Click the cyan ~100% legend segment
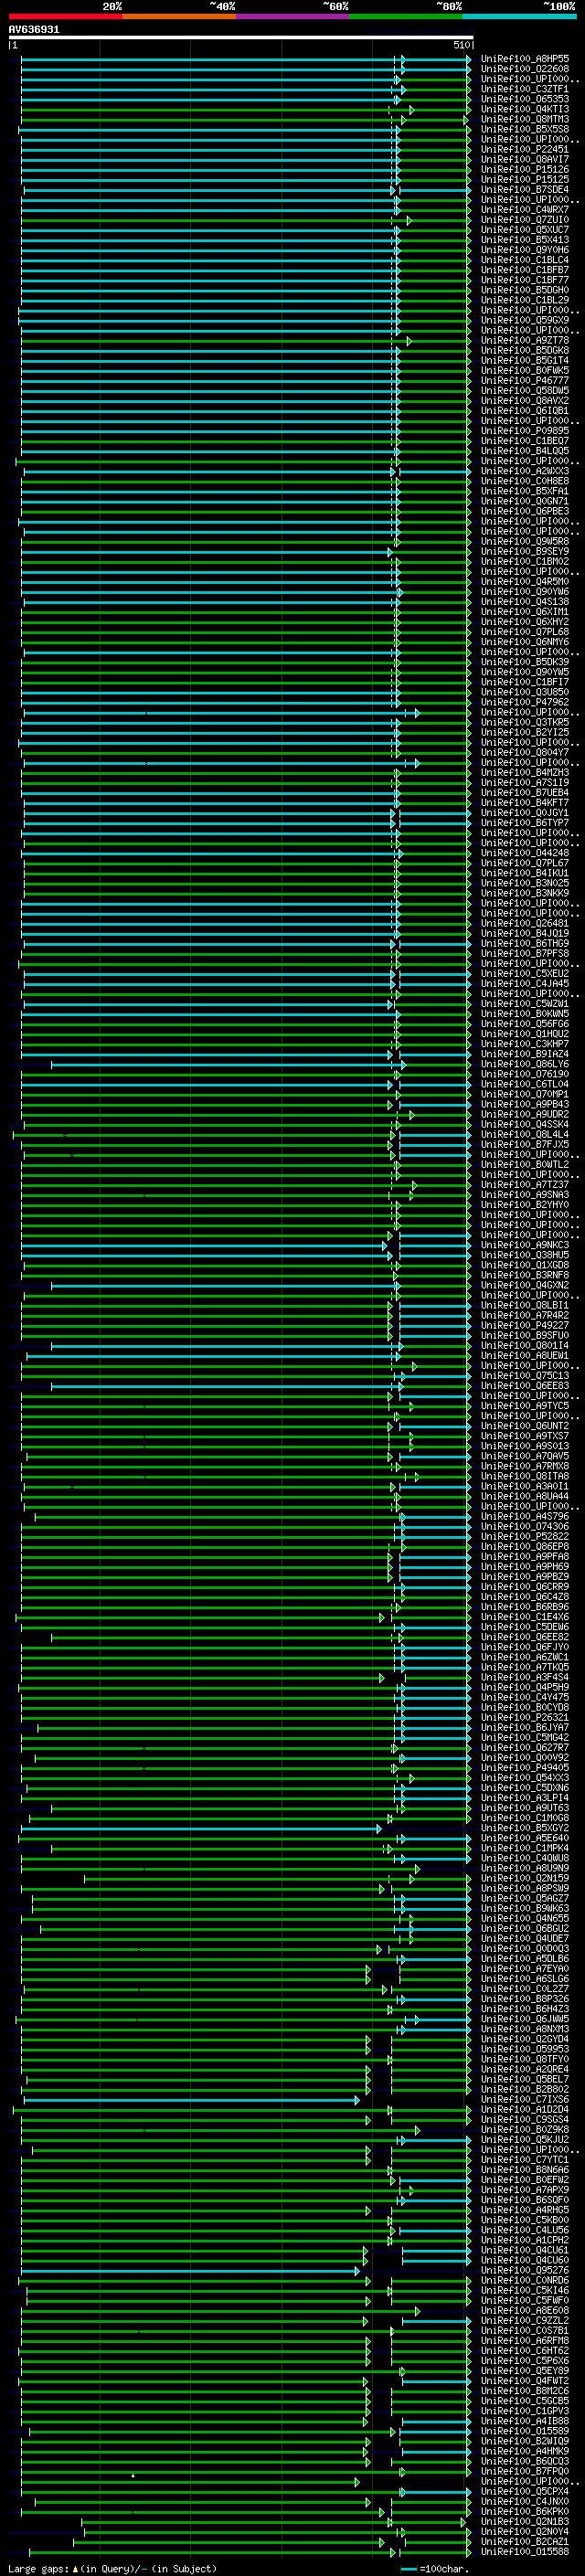 (519, 16)
